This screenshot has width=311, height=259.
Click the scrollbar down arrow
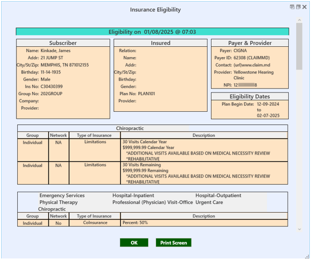click(300, 229)
